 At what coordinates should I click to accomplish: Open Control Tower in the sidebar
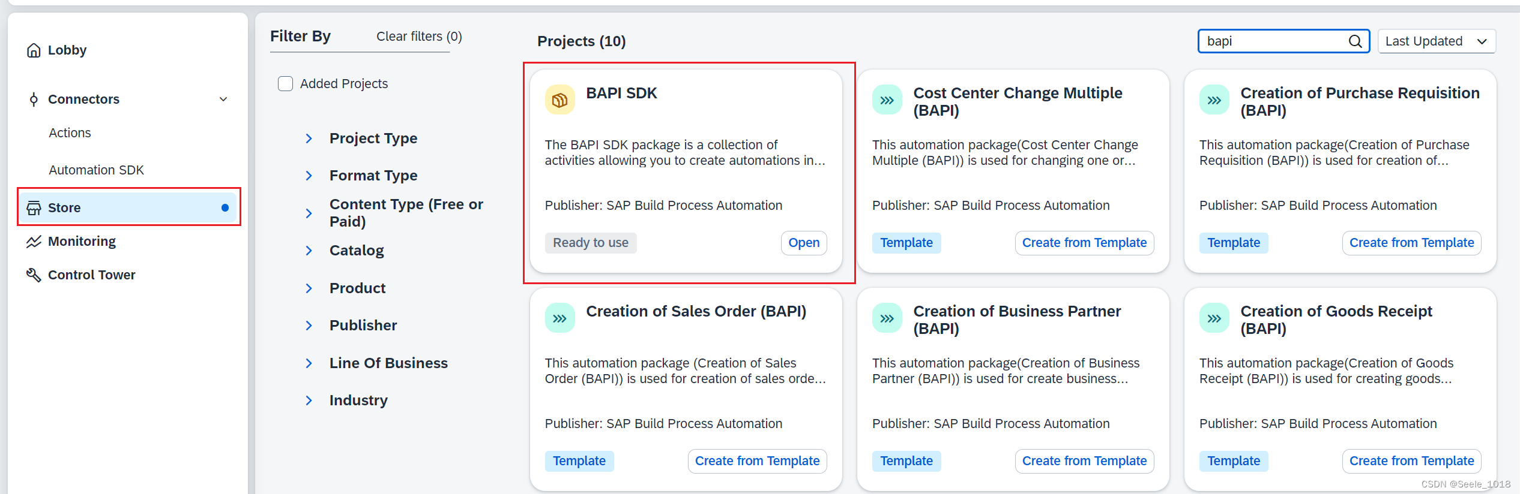pyautogui.click(x=91, y=275)
